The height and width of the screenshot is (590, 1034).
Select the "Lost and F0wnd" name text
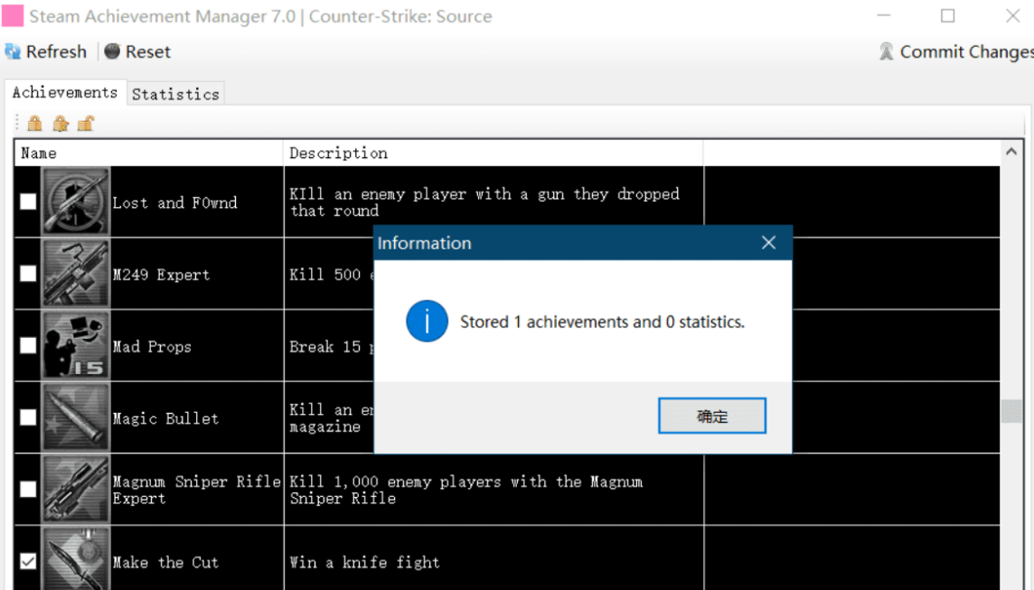pos(174,202)
